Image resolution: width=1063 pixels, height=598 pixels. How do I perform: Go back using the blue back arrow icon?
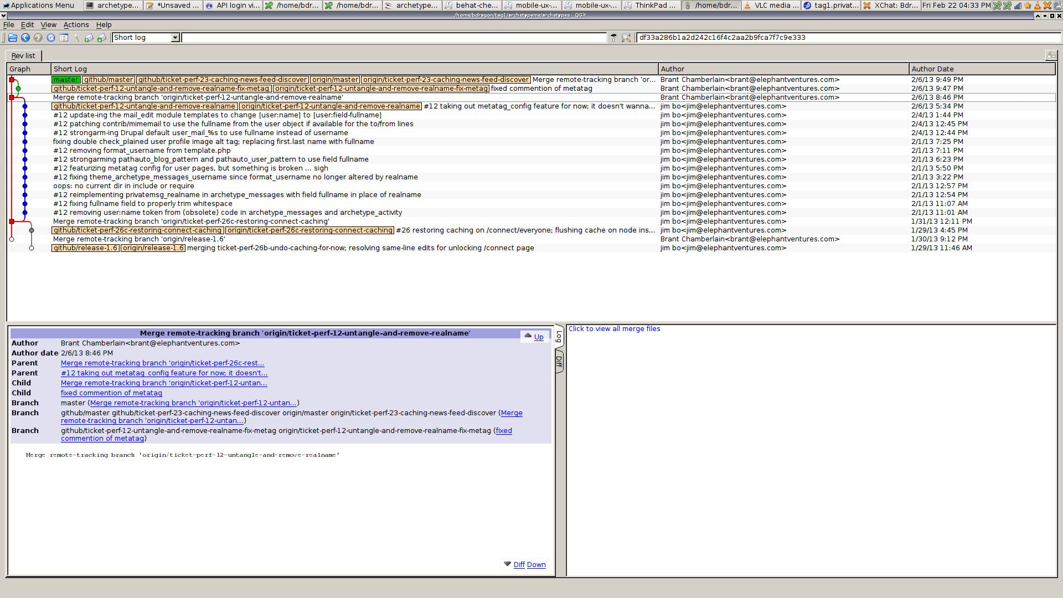click(x=25, y=38)
